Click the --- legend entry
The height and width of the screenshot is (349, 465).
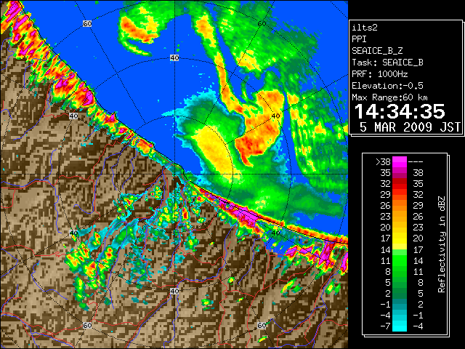[416, 162]
